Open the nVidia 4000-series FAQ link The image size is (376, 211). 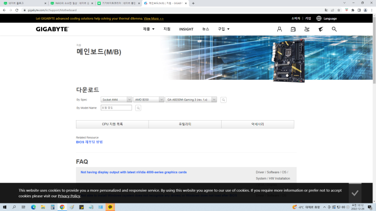[134, 172]
